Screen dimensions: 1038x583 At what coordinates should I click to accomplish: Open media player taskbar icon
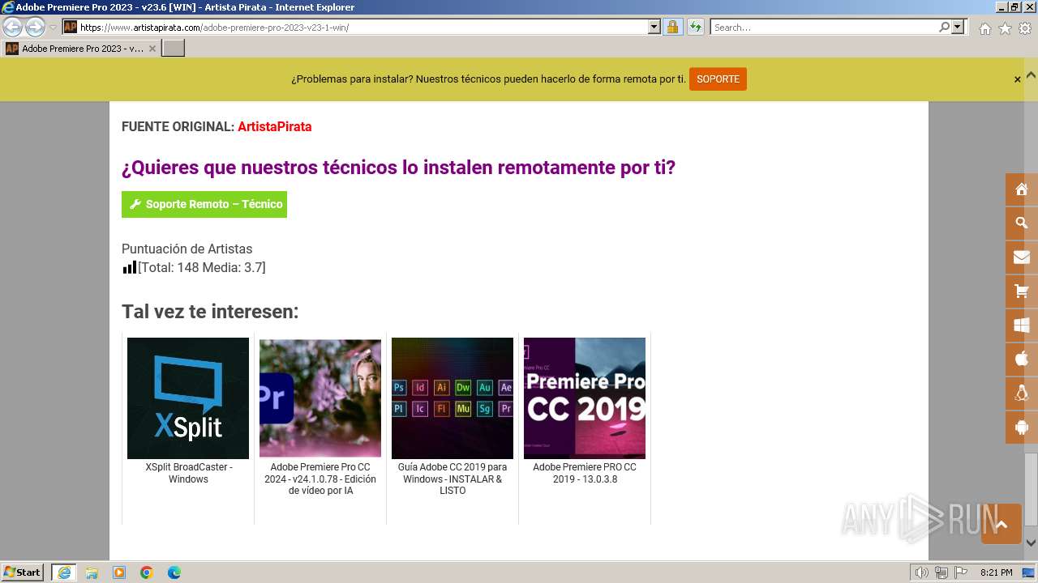[x=119, y=572]
